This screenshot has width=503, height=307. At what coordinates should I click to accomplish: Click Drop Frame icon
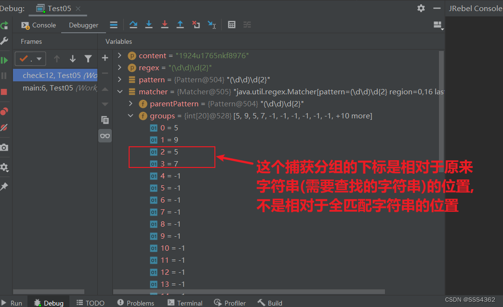tap(196, 25)
